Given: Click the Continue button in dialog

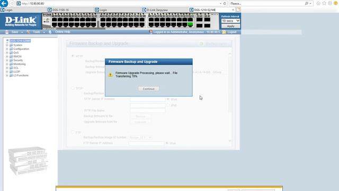Looking at the screenshot, I should point(148,89).
